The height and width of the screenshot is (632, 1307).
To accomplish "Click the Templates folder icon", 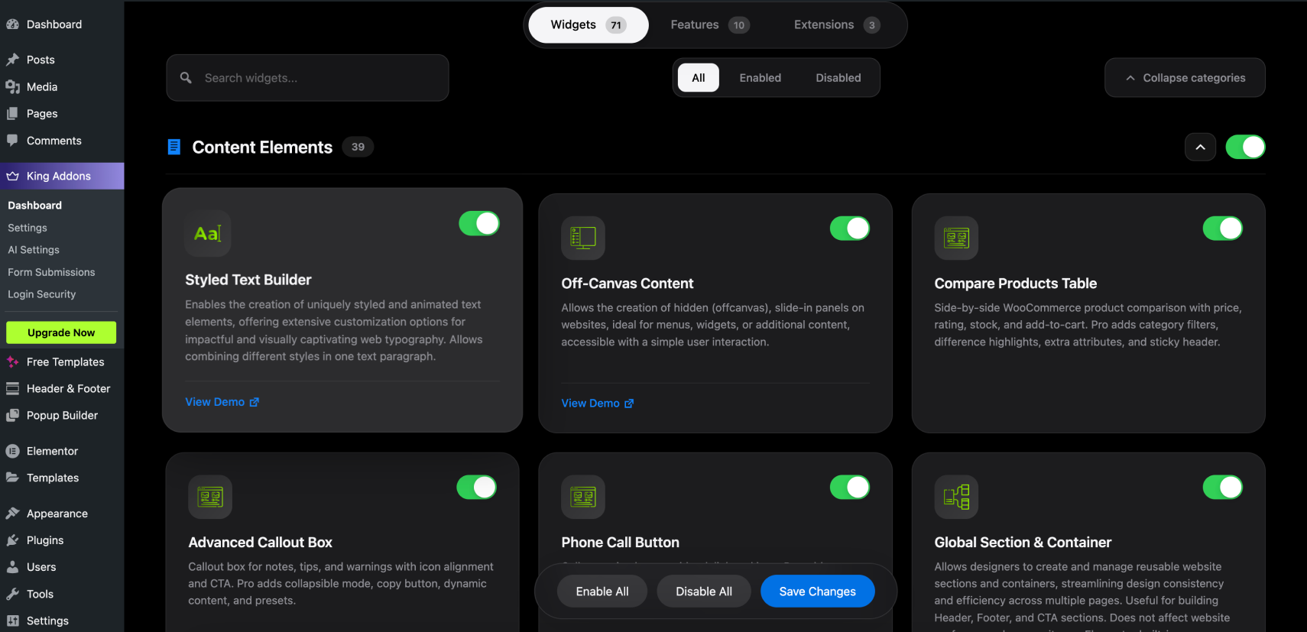I will pyautogui.click(x=12, y=478).
